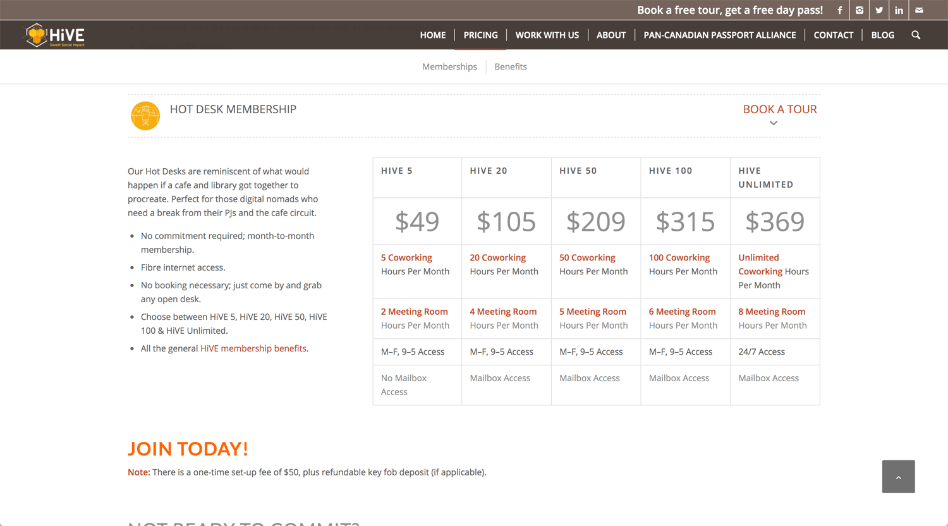
Task: Open the HiVE membership benefits link
Action: click(253, 348)
